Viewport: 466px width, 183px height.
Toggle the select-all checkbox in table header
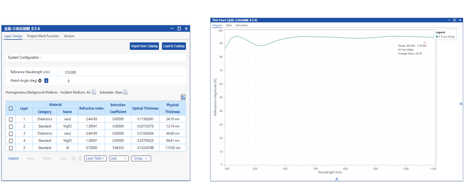coord(11,108)
